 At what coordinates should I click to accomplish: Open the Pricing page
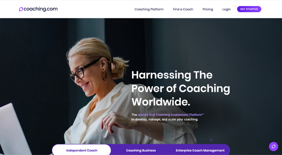(x=208, y=9)
